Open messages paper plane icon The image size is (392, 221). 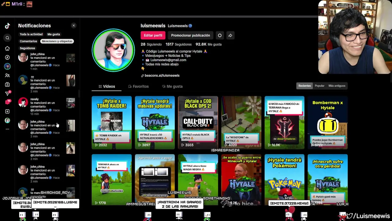click(x=8, y=93)
